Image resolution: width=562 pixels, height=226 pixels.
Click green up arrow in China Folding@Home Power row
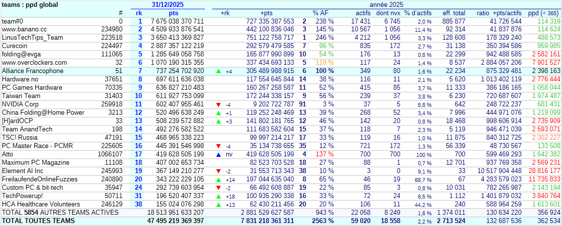[x=219, y=113]
